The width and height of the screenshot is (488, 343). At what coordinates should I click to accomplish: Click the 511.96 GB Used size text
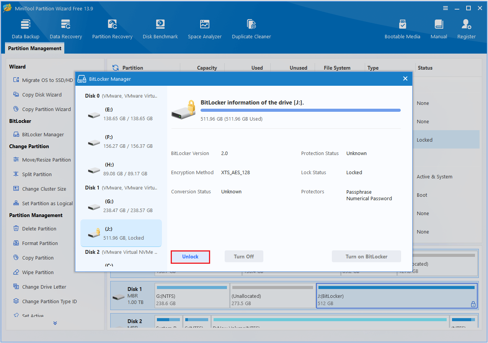[232, 119]
